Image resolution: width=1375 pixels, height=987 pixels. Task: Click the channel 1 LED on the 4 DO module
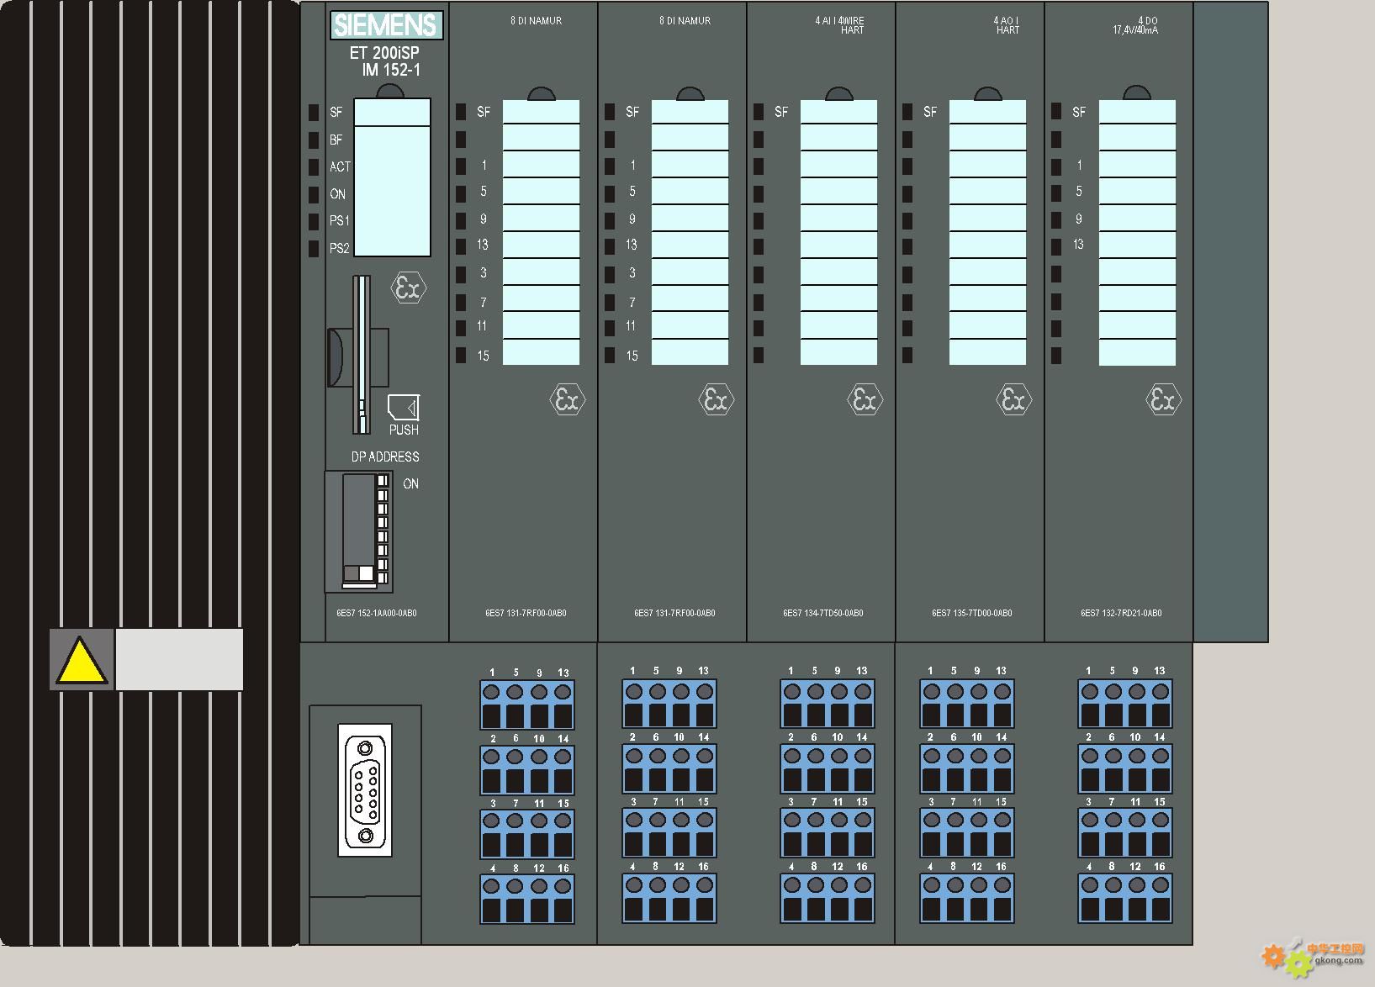[1056, 166]
